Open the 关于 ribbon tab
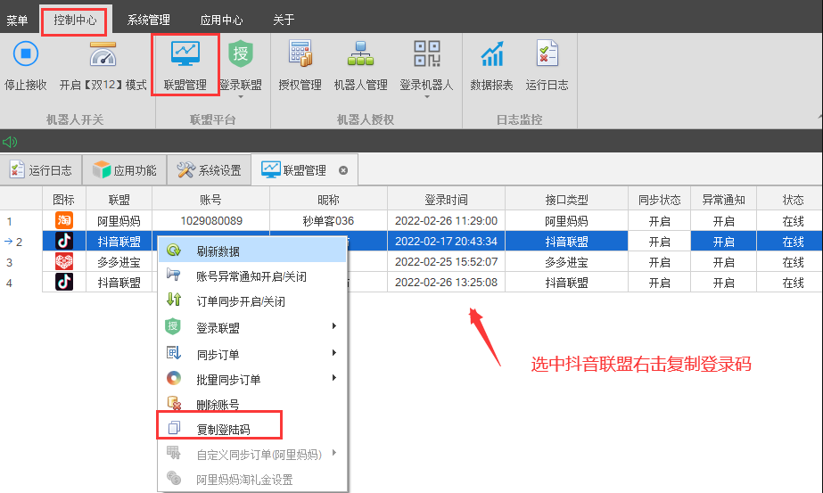823x493 pixels. click(x=284, y=20)
